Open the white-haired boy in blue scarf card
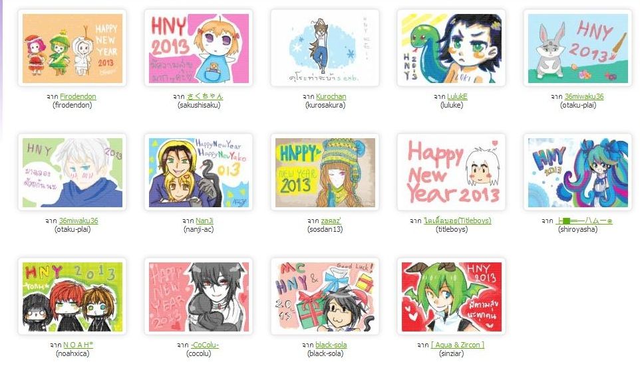This screenshot has height=370, width=640. 73,172
